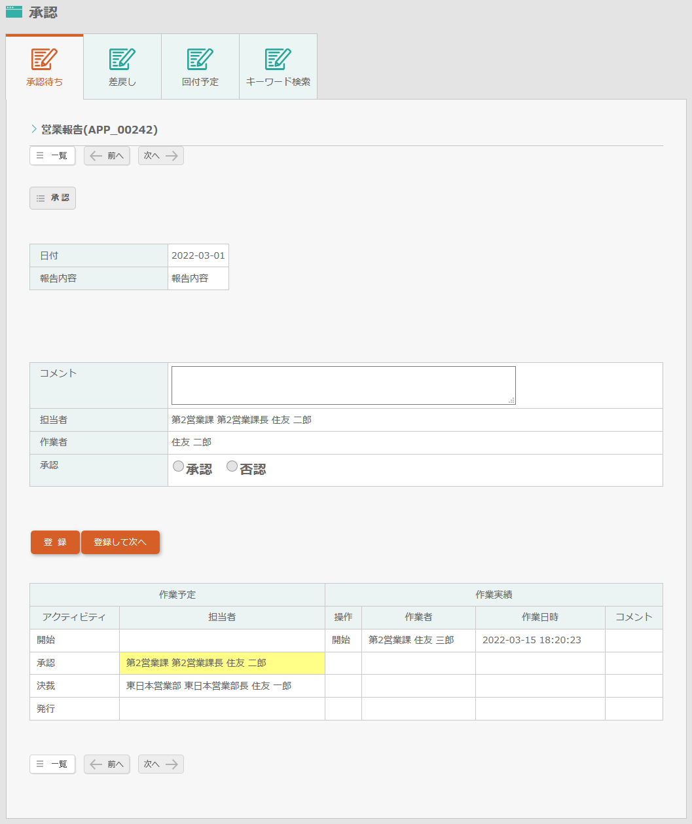Click the 日付 field label

(x=49, y=255)
